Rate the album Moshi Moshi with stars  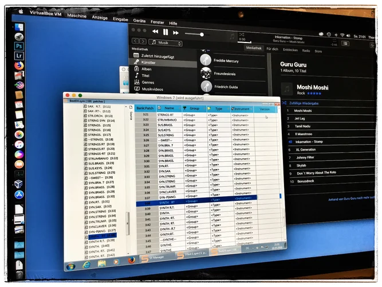click(x=314, y=94)
